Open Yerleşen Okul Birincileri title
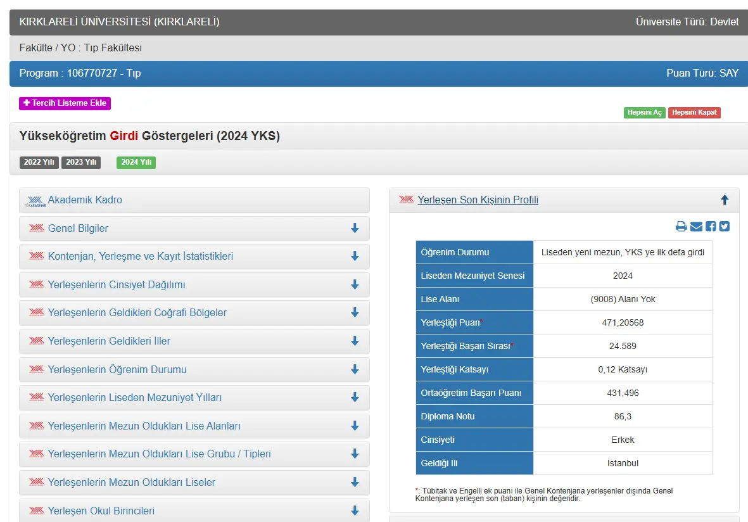Image resolution: width=748 pixels, height=522 pixels. (101, 511)
